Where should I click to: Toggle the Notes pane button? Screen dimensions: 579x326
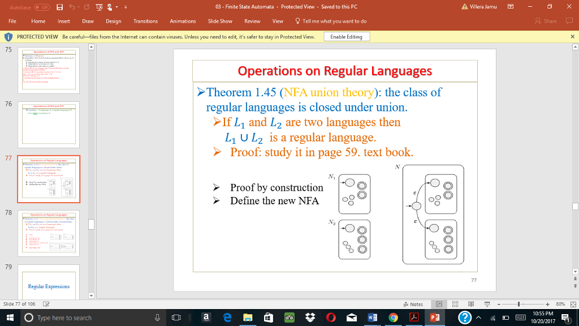click(x=413, y=304)
